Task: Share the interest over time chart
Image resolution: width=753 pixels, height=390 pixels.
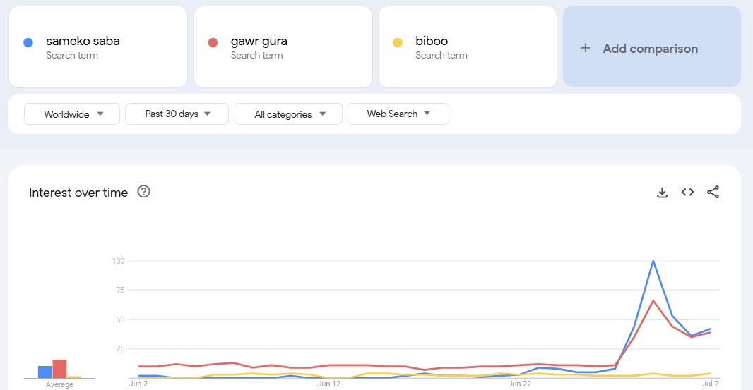Action: click(x=713, y=192)
